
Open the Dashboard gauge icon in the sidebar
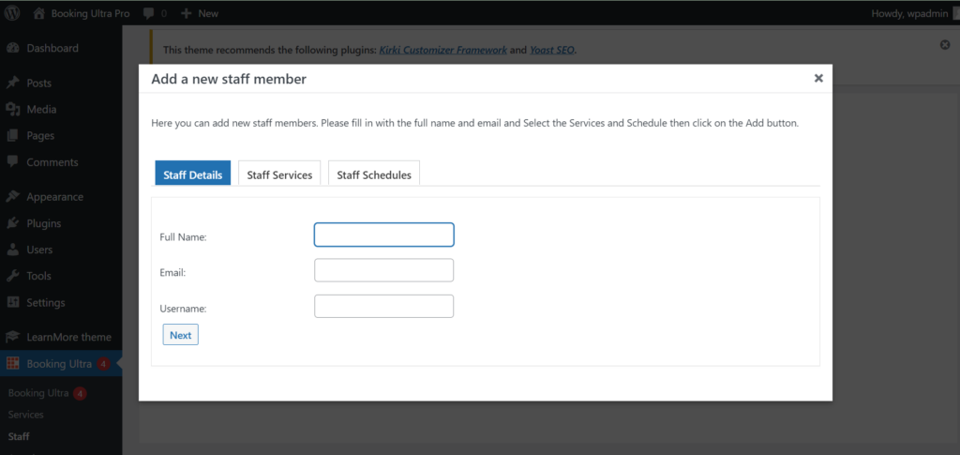[13, 49]
